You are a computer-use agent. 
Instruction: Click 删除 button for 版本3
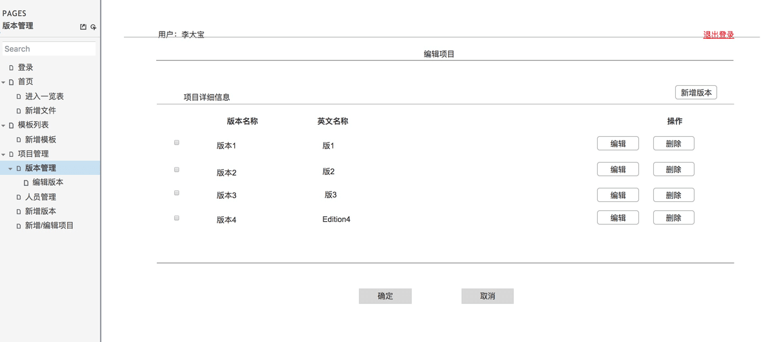(x=673, y=195)
